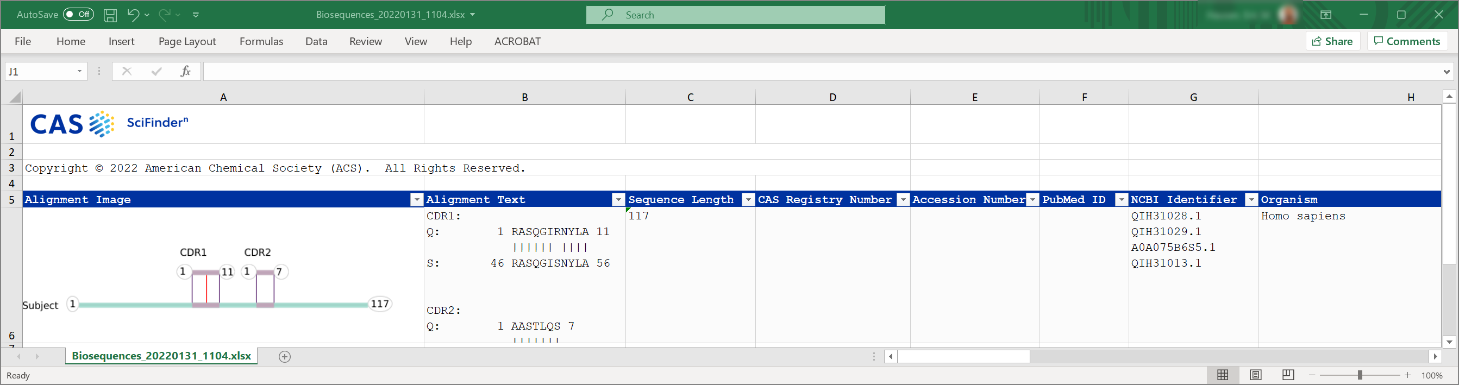Open the Review tab
The image size is (1459, 385).
pos(365,41)
